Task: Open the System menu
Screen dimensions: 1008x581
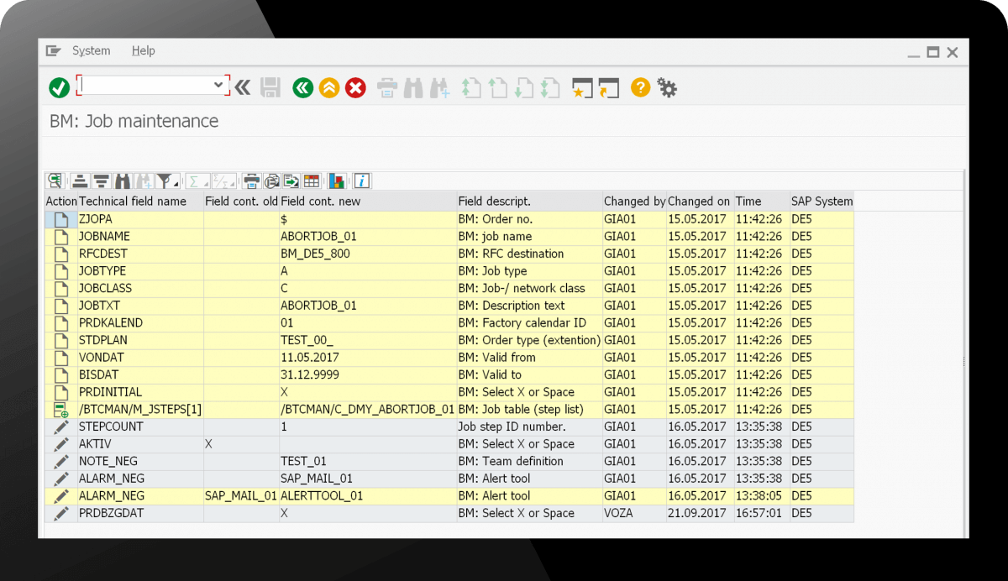Action: coord(91,50)
